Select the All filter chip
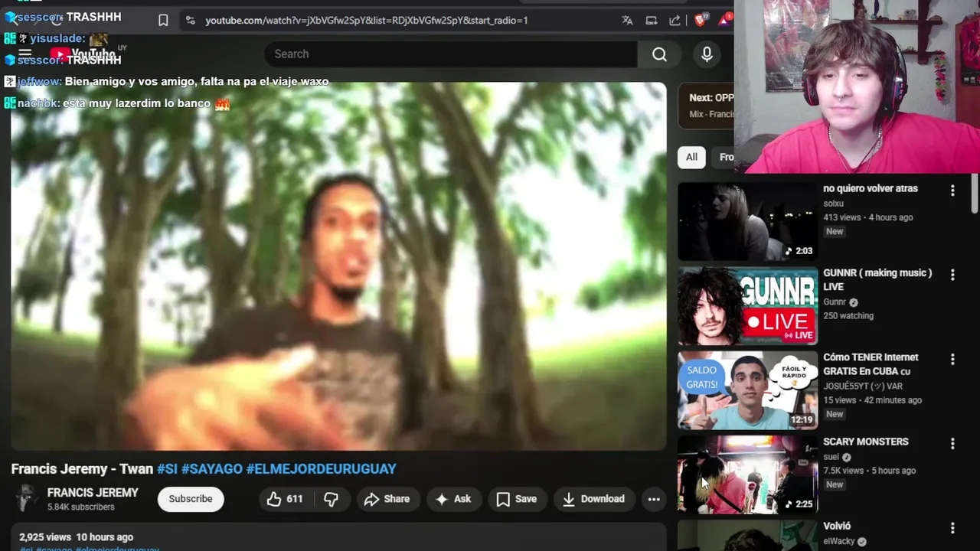This screenshot has width=980, height=551. point(691,157)
